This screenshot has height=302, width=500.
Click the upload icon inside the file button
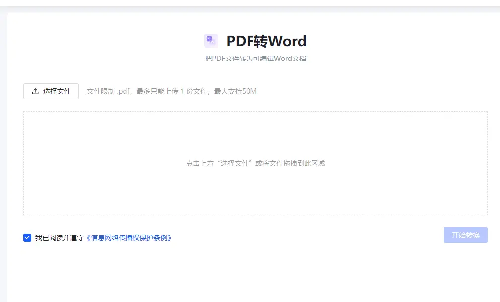pos(35,91)
